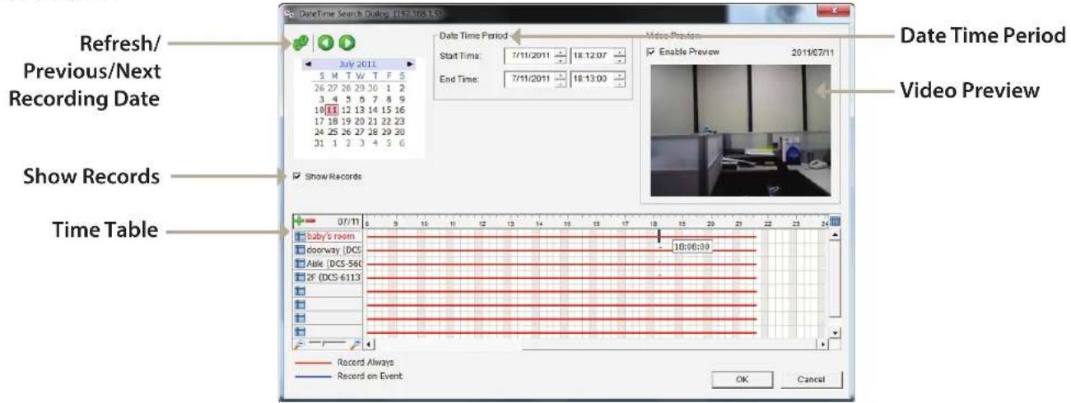The width and height of the screenshot is (1071, 403).
Task: Click the July 2011 calendar header
Action: pyautogui.click(x=358, y=63)
